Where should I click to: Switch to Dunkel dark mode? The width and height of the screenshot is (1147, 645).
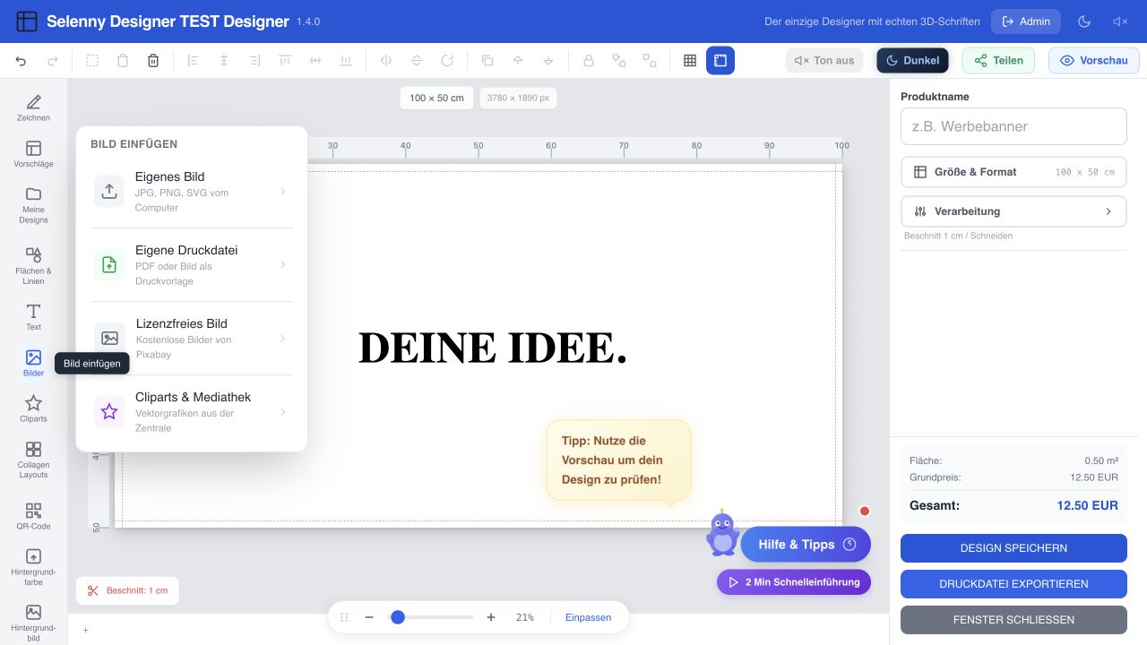coord(912,61)
